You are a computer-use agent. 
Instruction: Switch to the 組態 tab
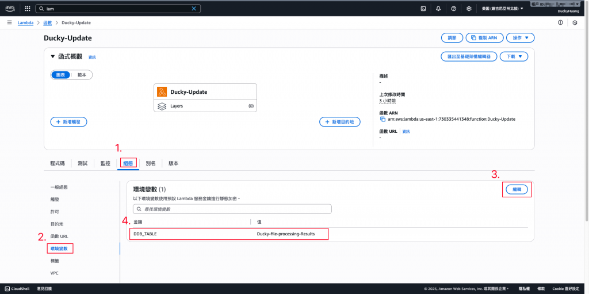pyautogui.click(x=128, y=163)
